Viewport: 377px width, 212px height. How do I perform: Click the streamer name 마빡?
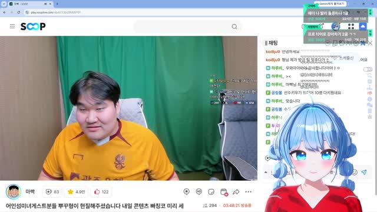(30, 191)
